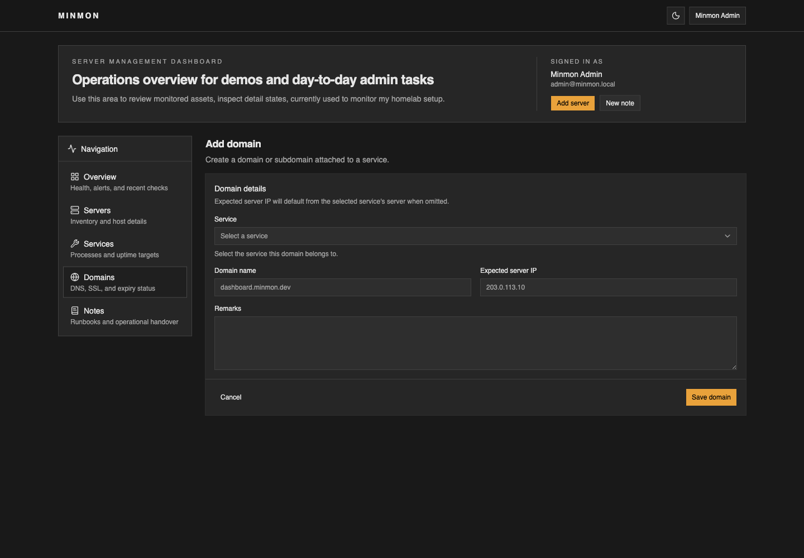Go to the MINMON logo home link
This screenshot has height=558, width=804.
79,16
